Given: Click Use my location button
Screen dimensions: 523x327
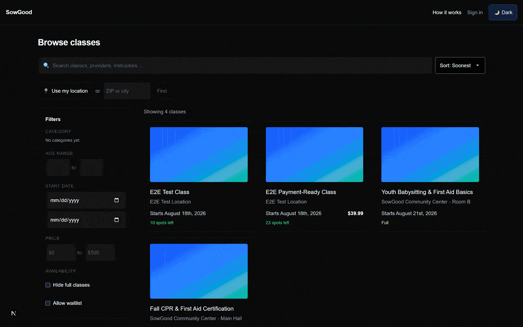Looking at the screenshot, I should click(66, 91).
